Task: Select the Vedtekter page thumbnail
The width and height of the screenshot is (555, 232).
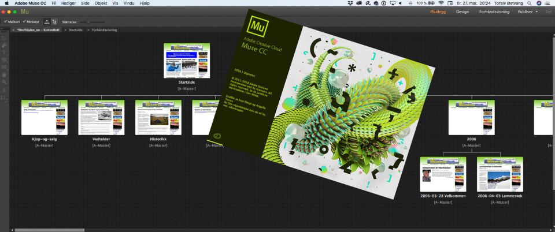Action: (101, 117)
